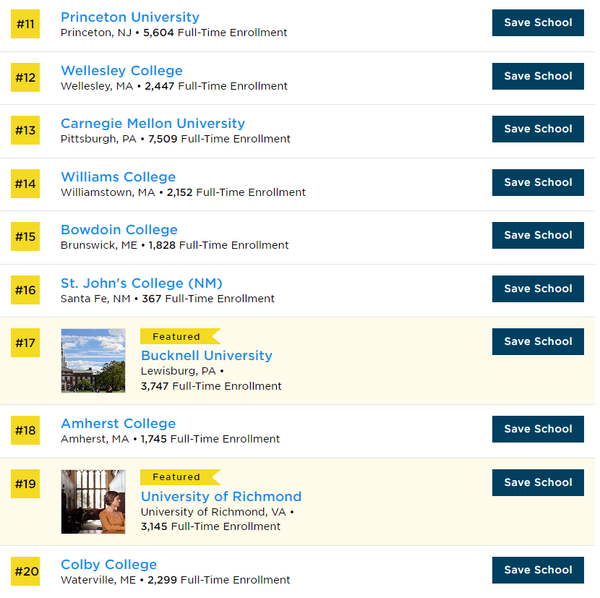Save Bowdoin College to your schools
This screenshot has height=598, width=600.
pyautogui.click(x=538, y=236)
